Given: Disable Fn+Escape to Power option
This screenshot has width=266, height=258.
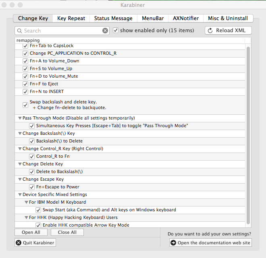Looking at the screenshot, I should click(x=32, y=187).
